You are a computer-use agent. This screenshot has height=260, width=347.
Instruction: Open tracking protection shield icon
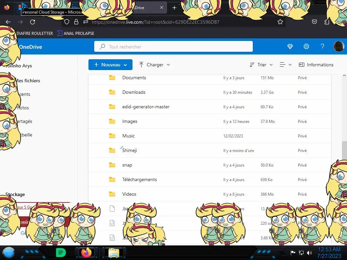click(67, 22)
